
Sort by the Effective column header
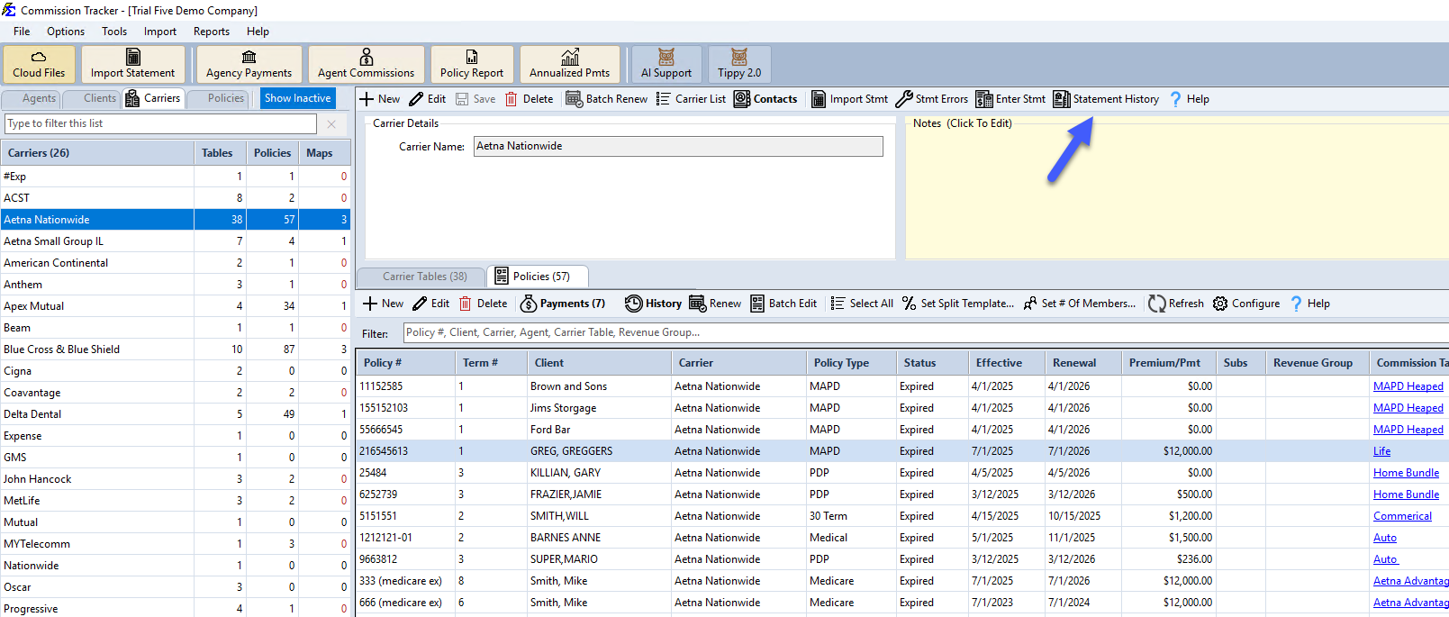[x=1007, y=363]
